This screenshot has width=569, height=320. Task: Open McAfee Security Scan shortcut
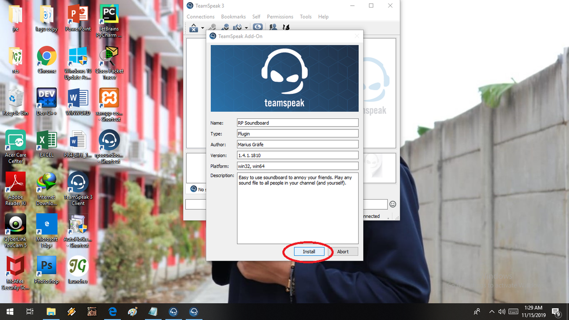(16, 272)
